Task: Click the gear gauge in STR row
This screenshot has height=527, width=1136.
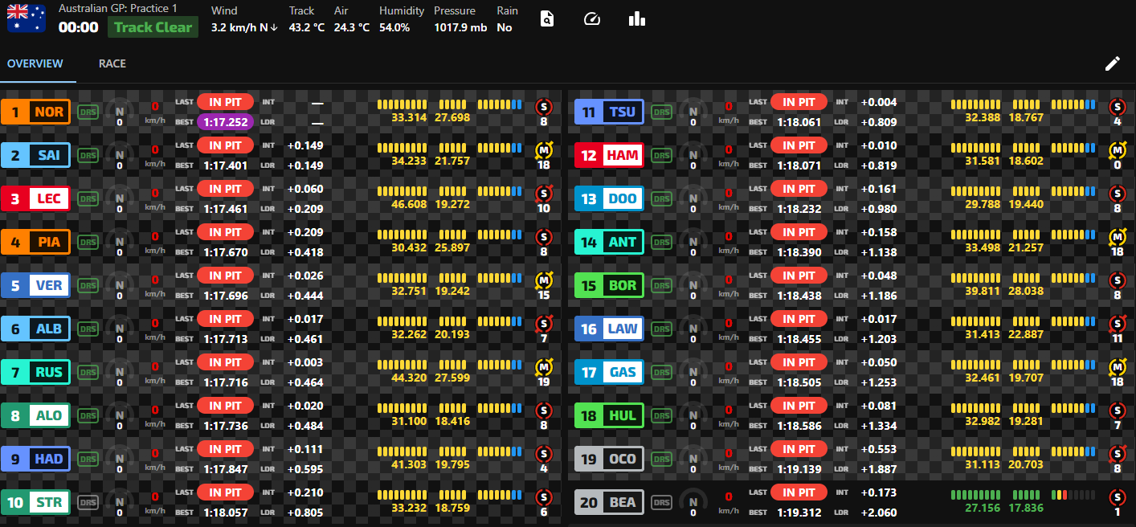Action: tap(120, 503)
